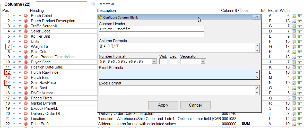Click green filter icon on Units row

click(300, 41)
